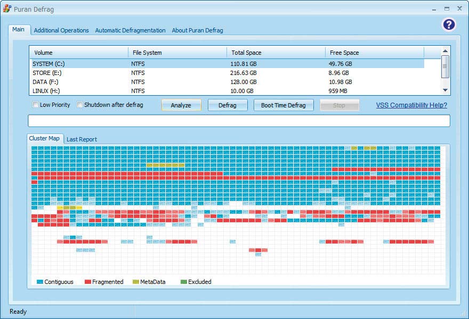Select the SYSTEM (C:) volume row
The width and height of the screenshot is (469, 319).
pyautogui.click(x=228, y=64)
